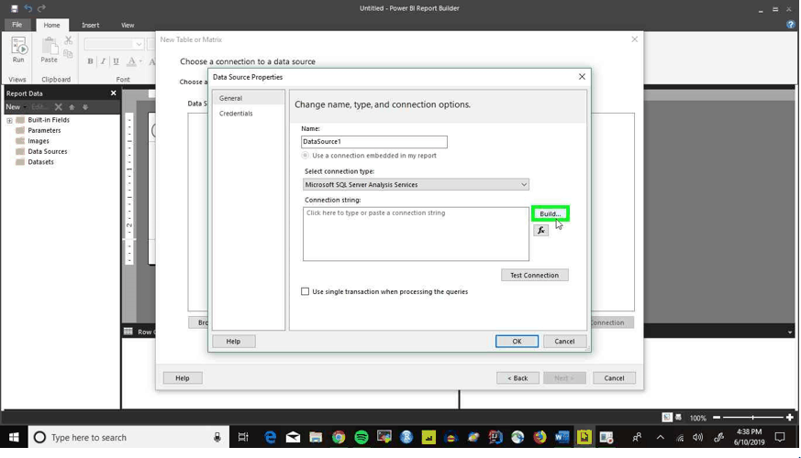Show hidden system tray icons chevron

click(x=660, y=437)
